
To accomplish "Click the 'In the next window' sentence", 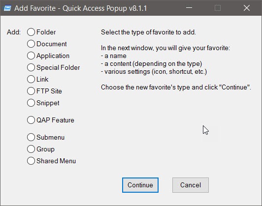I will pos(165,48).
